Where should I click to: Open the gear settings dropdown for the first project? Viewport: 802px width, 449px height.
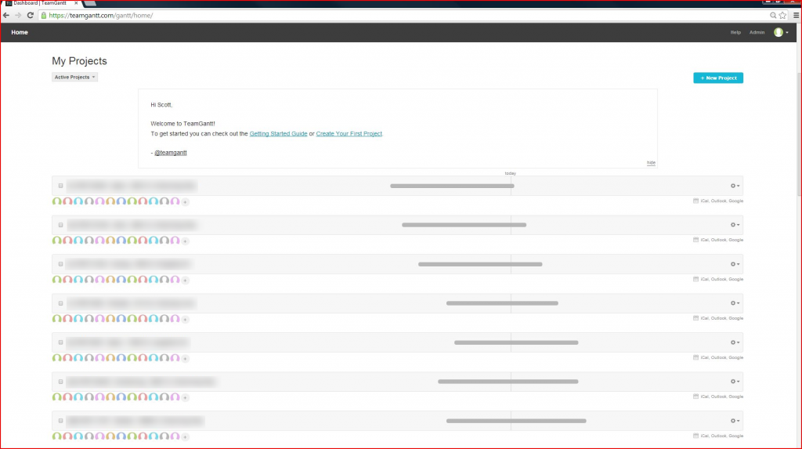coord(735,186)
